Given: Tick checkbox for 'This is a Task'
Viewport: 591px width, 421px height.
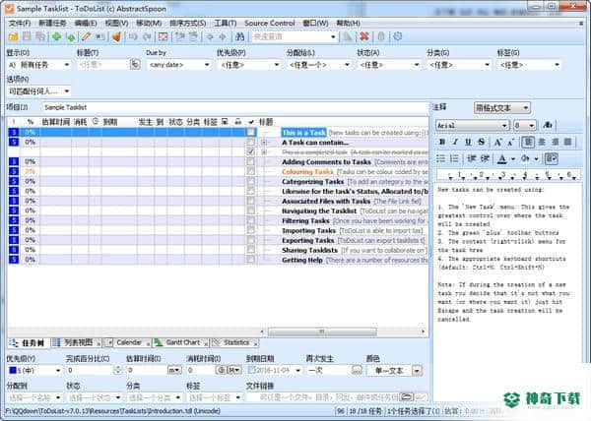Looking at the screenshot, I should click(250, 132).
